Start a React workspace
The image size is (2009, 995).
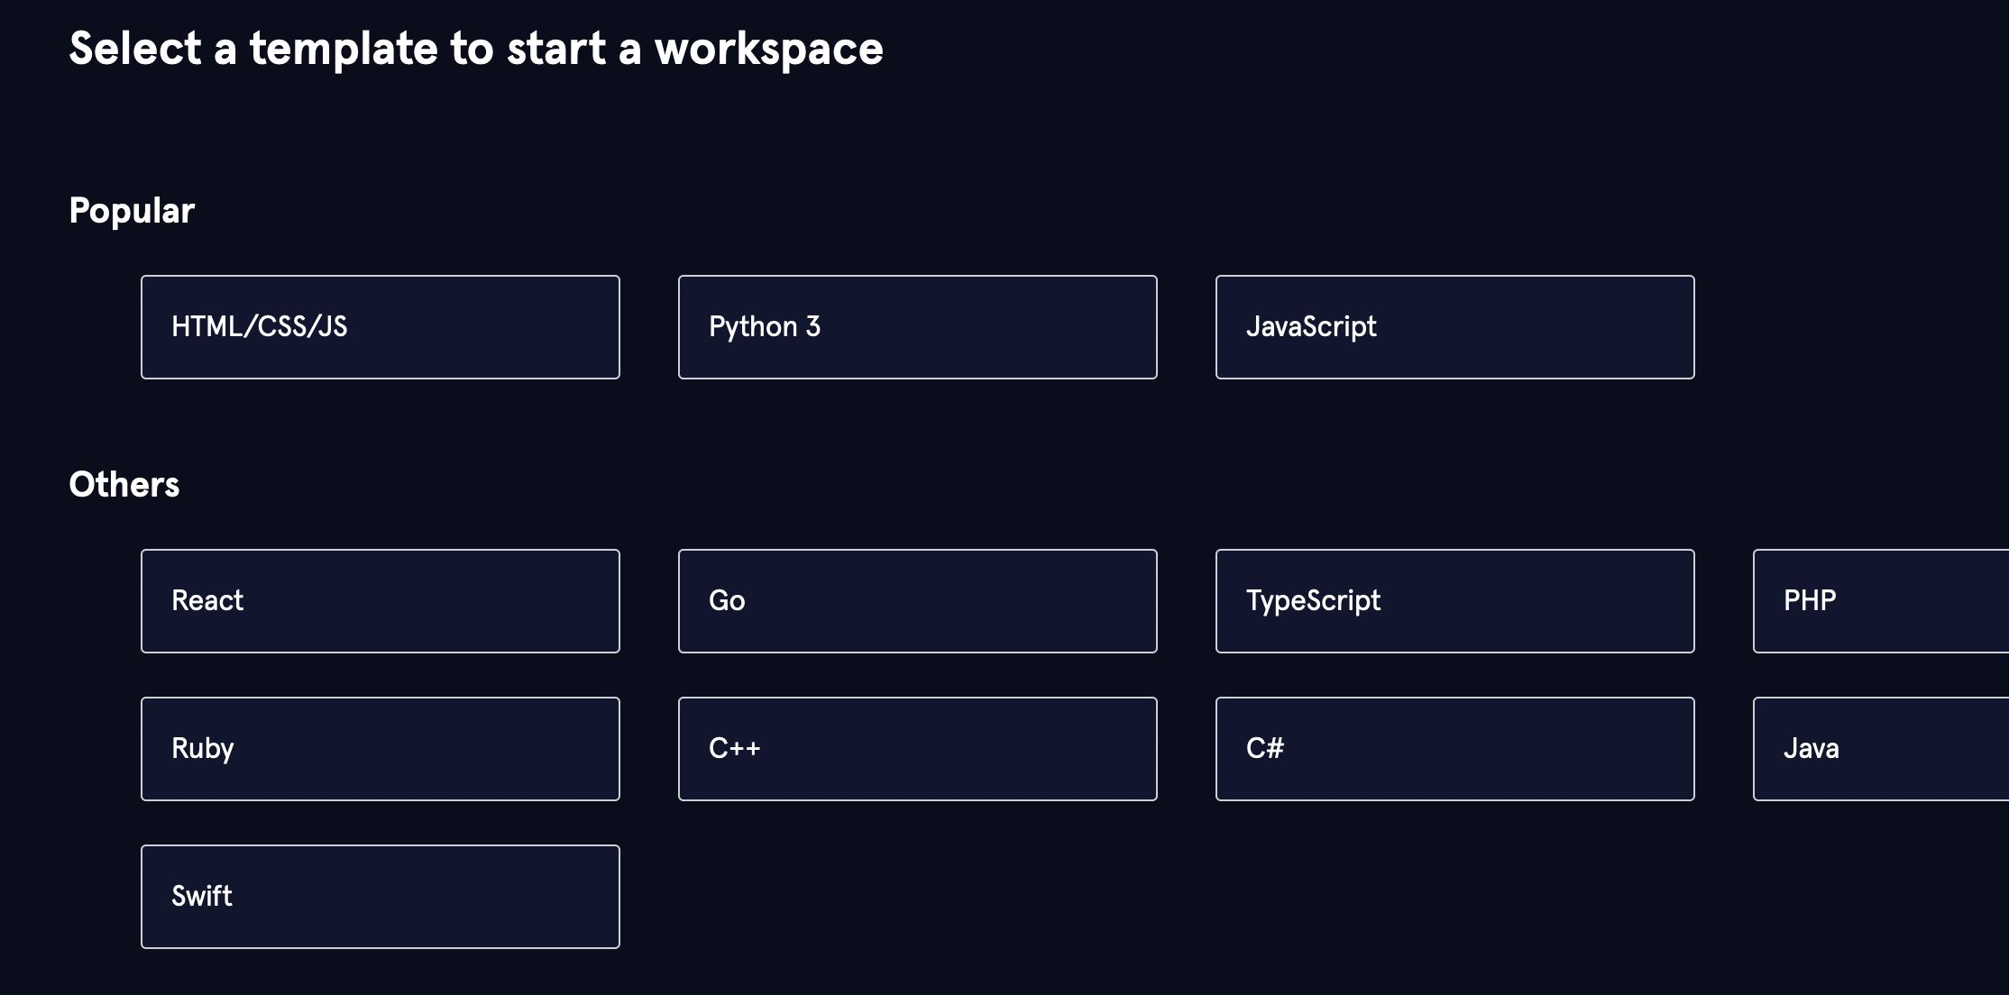pyautogui.click(x=380, y=601)
